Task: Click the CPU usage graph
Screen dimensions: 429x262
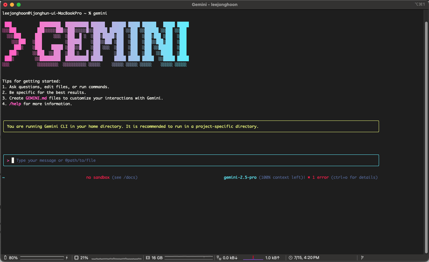Action: coord(117,258)
